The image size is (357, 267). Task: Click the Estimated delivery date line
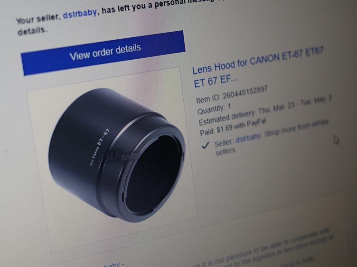point(265,110)
